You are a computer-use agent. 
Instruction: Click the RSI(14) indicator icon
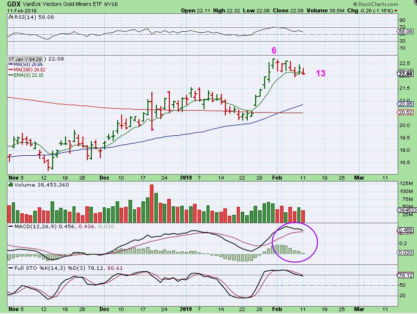click(10, 17)
